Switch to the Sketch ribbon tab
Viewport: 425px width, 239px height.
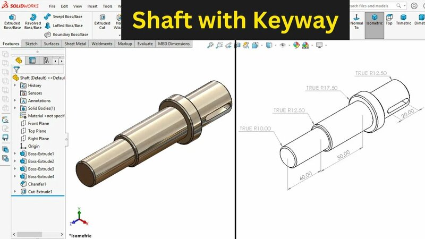(x=31, y=44)
